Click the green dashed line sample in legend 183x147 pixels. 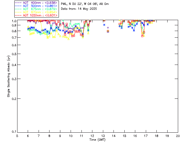pyautogui.click(x=18, y=9)
